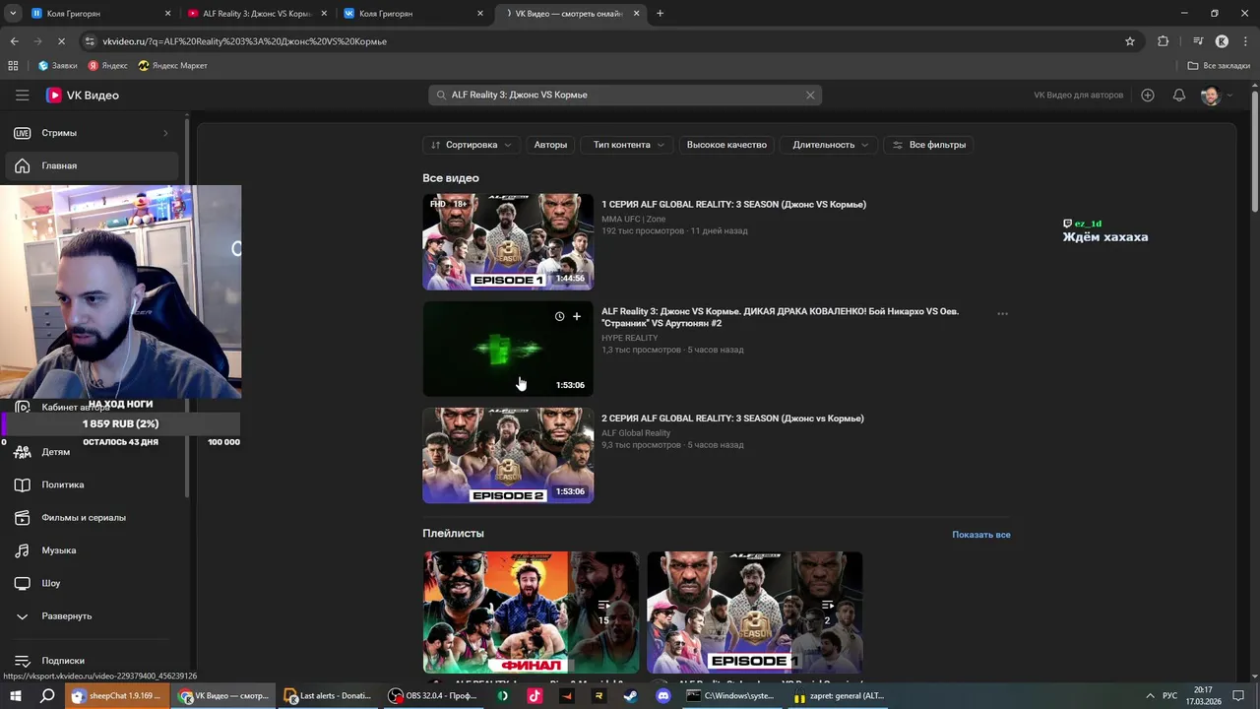The image size is (1260, 709).
Task: Open sheepChat taskbar item
Action: 116,696
